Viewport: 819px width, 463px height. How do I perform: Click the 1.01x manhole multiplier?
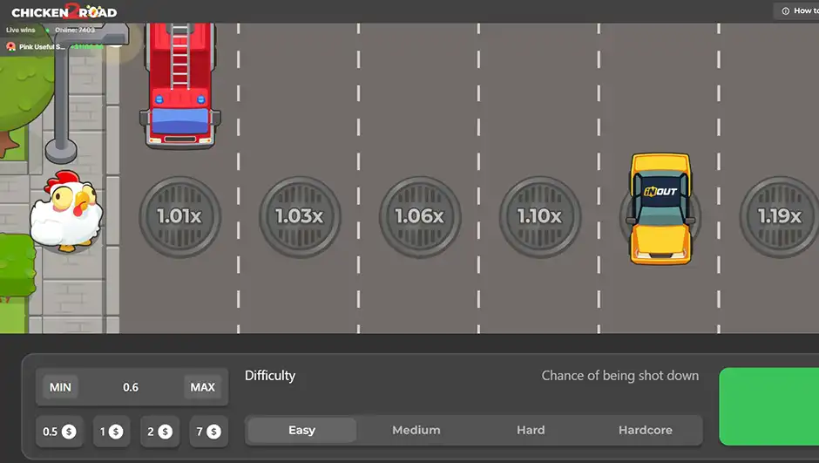(x=179, y=216)
